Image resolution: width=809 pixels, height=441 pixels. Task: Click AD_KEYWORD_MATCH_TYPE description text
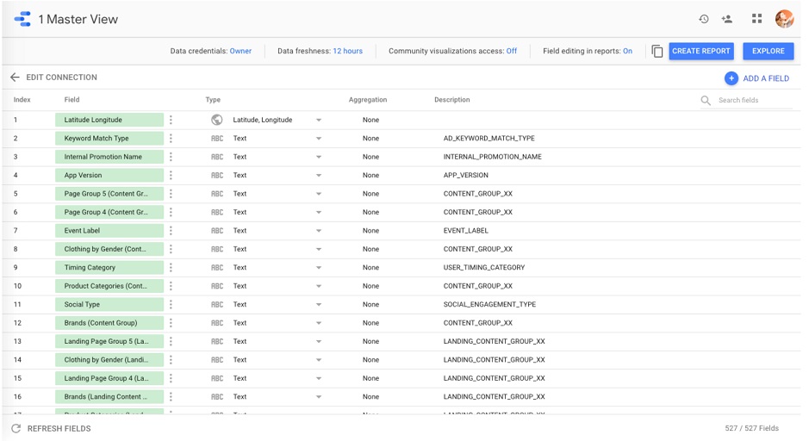click(489, 138)
